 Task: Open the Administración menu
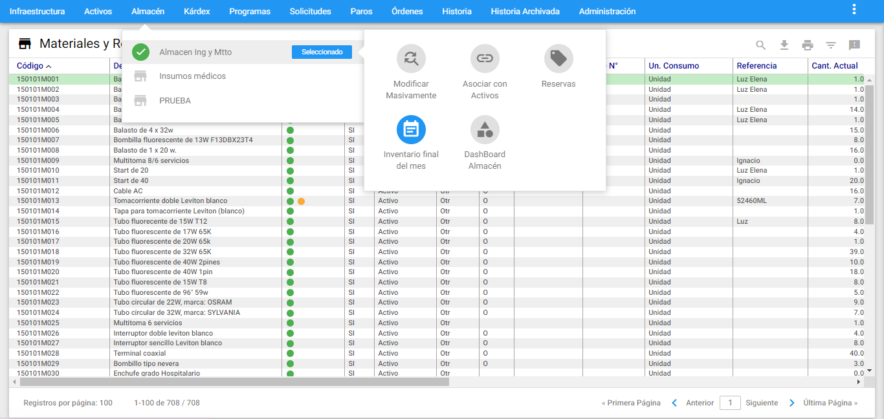(607, 12)
